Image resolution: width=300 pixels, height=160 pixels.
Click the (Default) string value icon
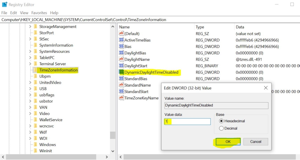(x=121, y=34)
